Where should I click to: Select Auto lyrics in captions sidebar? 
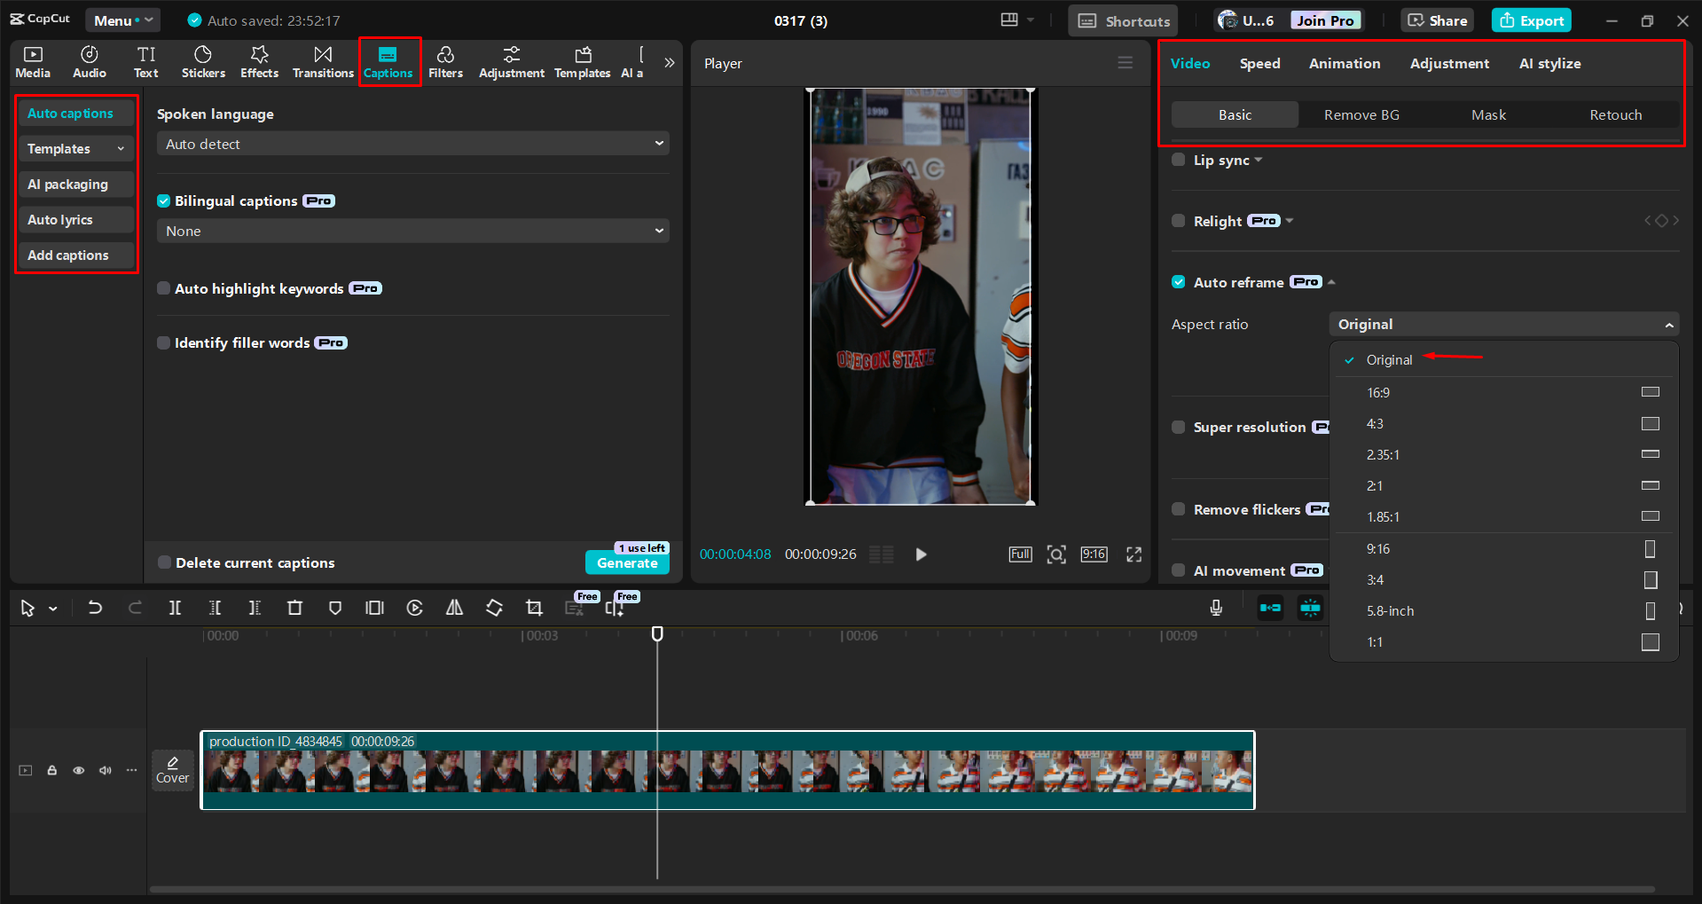[75, 220]
